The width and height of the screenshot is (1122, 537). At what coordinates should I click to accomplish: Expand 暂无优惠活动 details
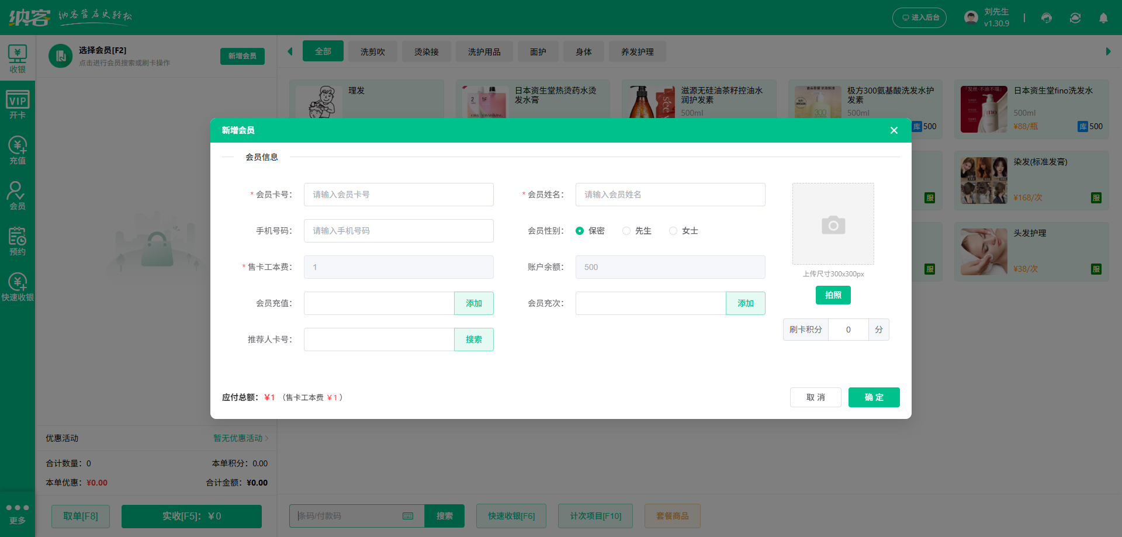[x=236, y=438]
